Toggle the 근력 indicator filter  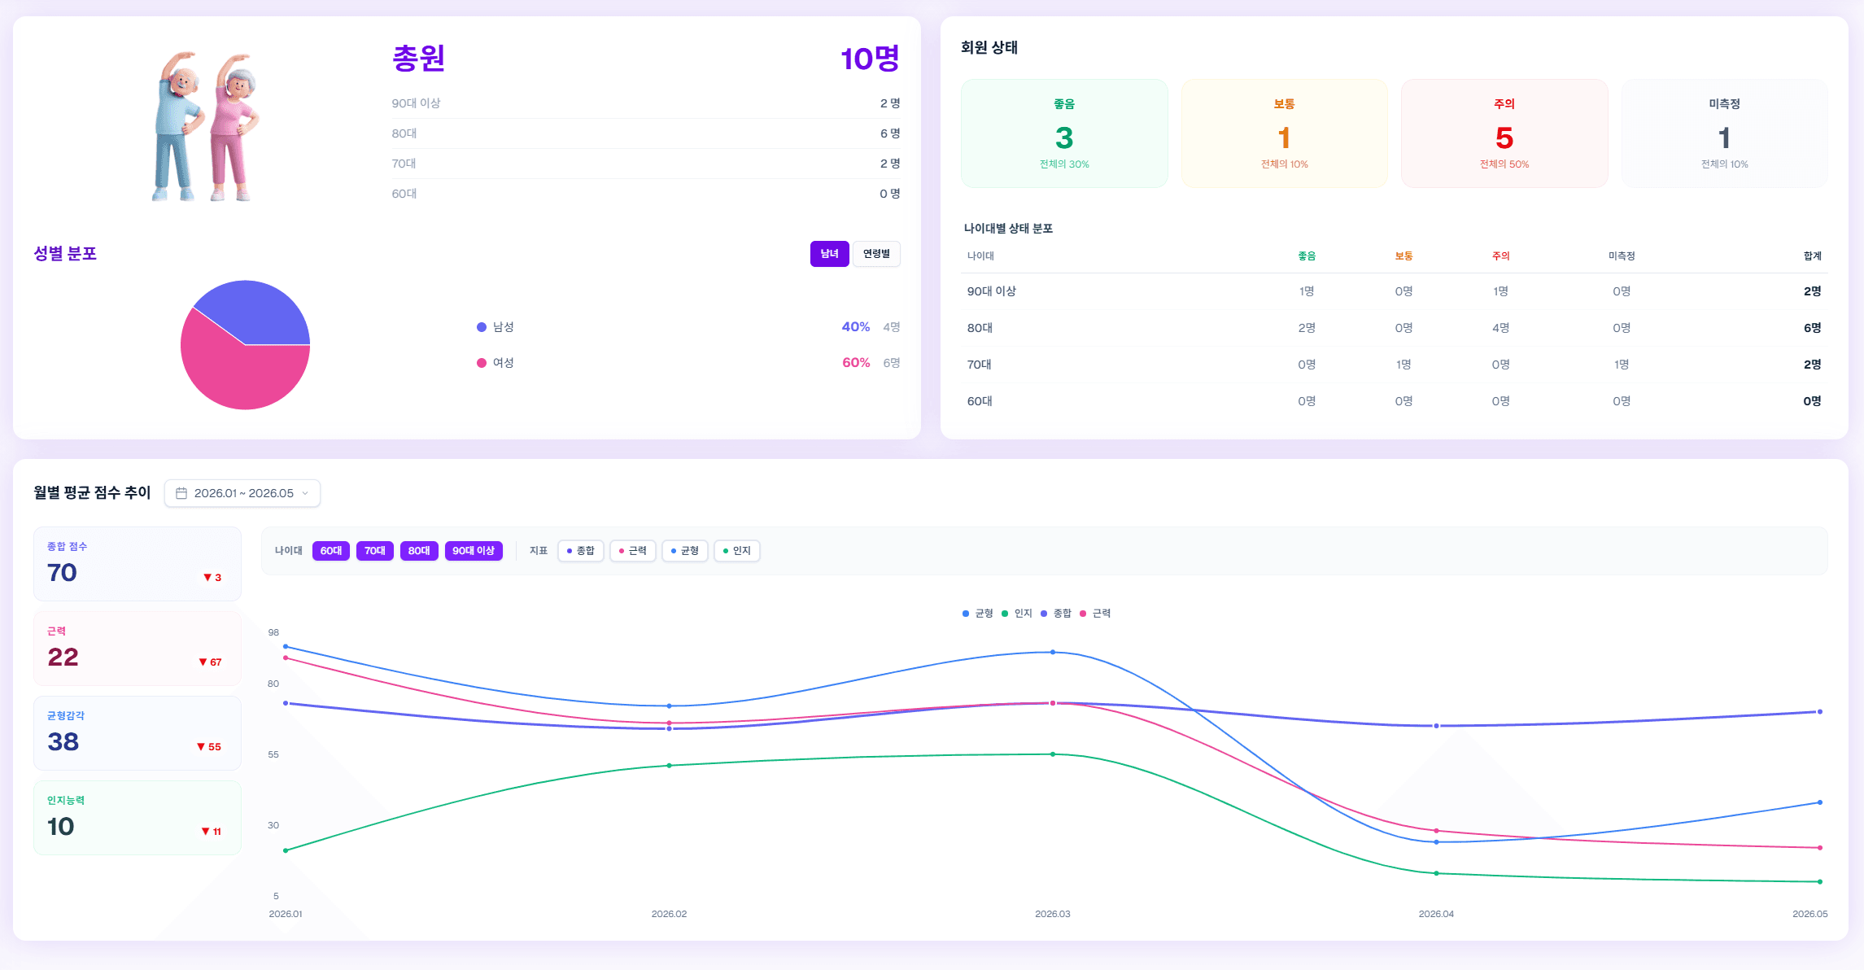[633, 551]
